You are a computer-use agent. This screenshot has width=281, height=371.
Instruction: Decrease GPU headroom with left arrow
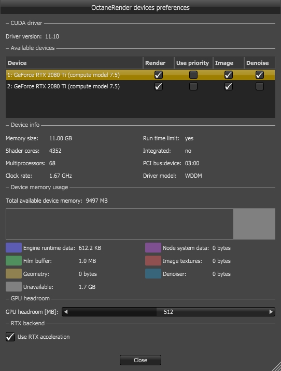pos(66,312)
